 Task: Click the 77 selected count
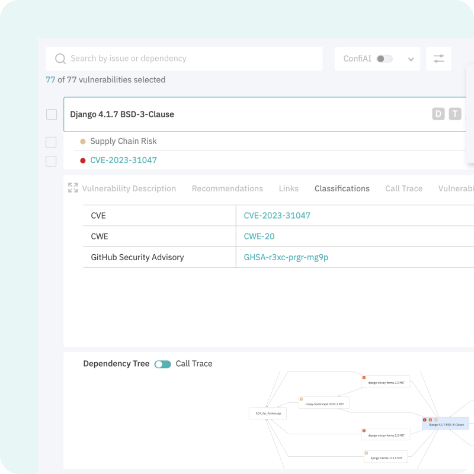pos(50,80)
